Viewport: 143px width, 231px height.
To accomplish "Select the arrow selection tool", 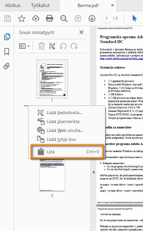I will pos(134,18).
